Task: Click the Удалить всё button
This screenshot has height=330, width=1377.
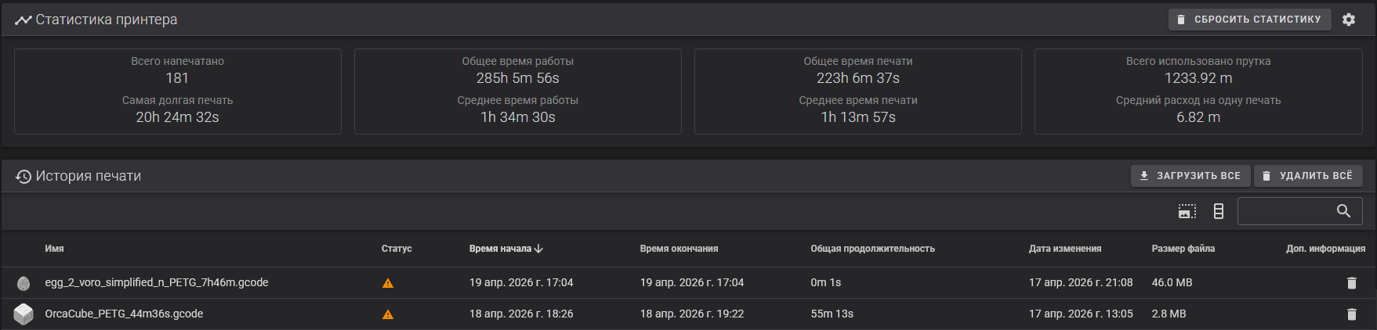Action: pyautogui.click(x=1307, y=176)
